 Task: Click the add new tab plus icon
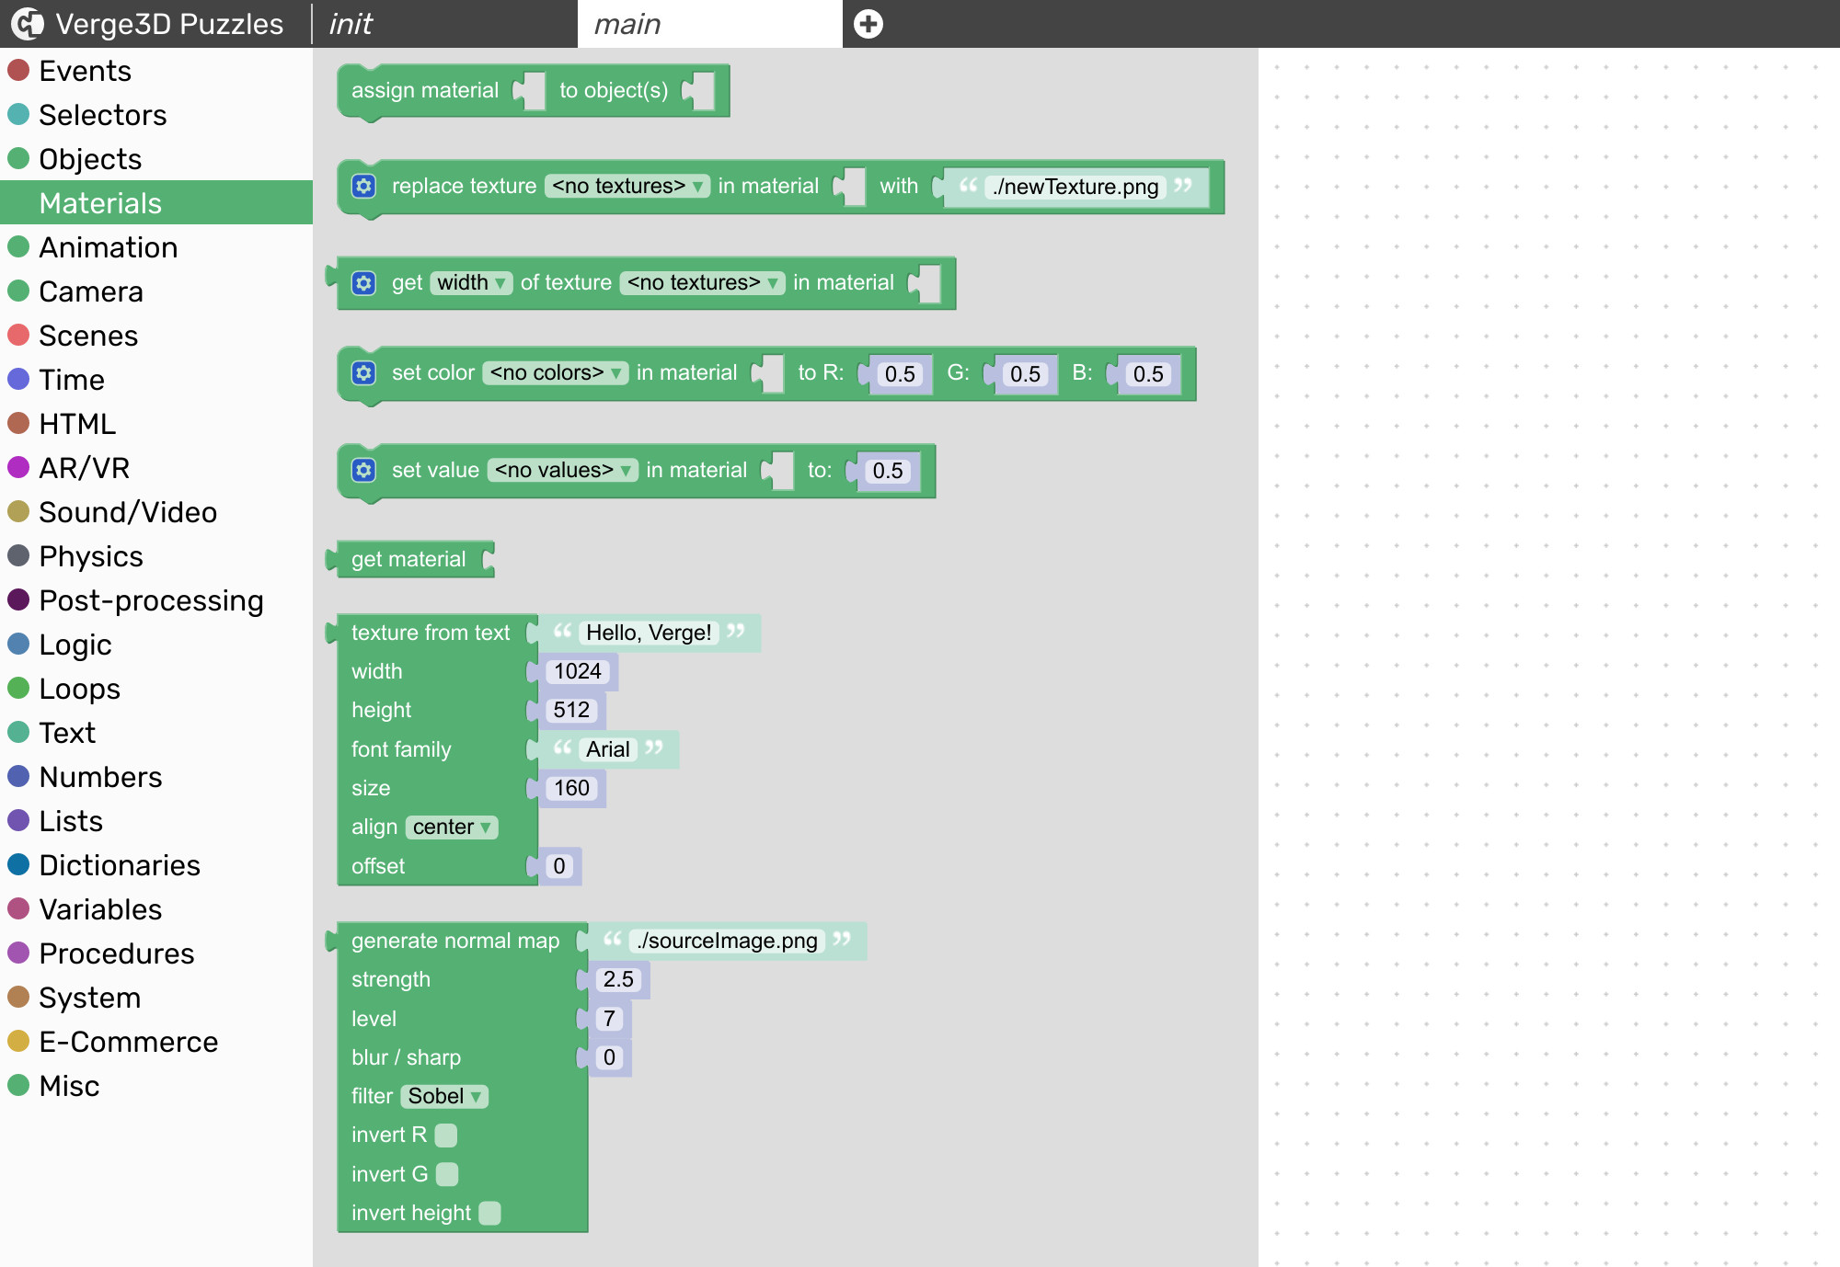point(868,24)
